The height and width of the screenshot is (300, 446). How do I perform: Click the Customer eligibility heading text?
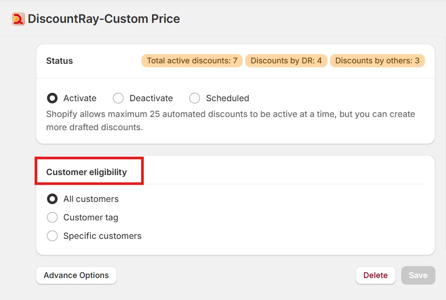87,172
